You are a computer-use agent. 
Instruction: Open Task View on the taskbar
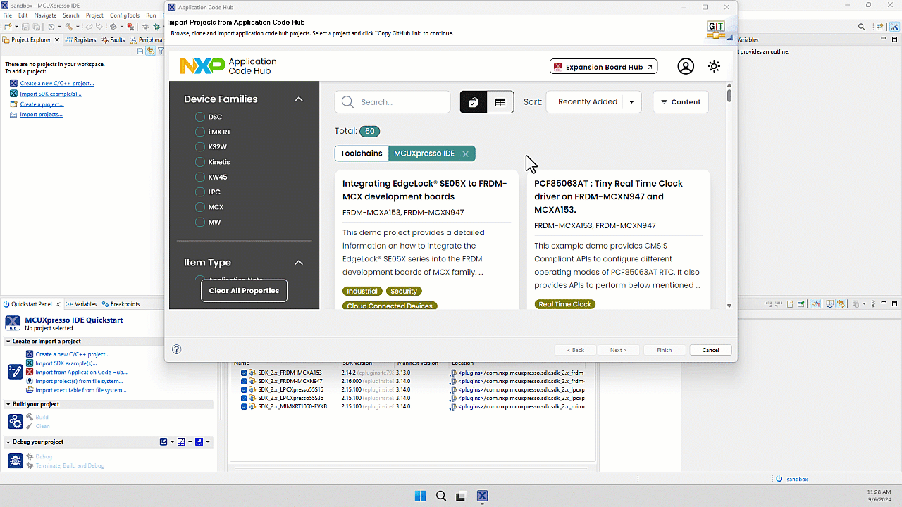(x=462, y=496)
